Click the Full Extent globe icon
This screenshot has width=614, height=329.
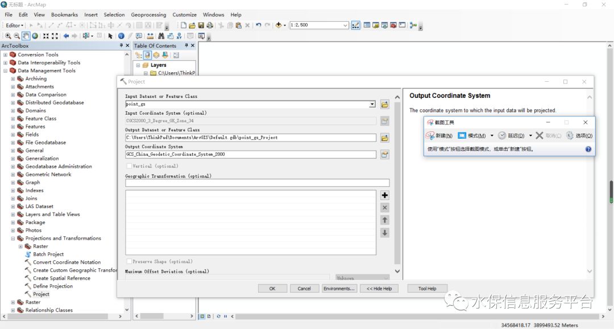tap(35, 36)
